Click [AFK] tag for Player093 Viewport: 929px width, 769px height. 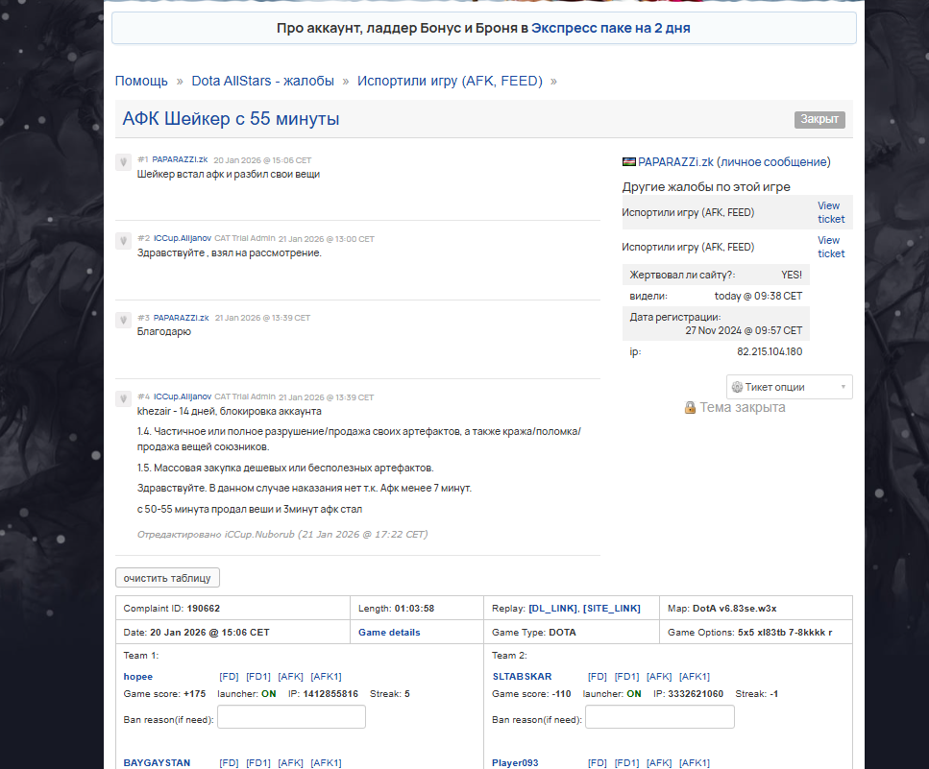point(659,763)
